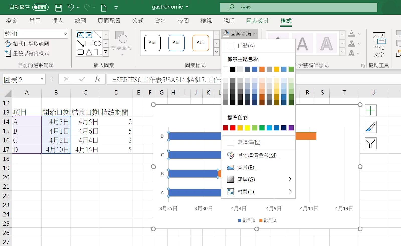
Task: Open 漸層(G) gradient submenu
Action: click(x=258, y=179)
